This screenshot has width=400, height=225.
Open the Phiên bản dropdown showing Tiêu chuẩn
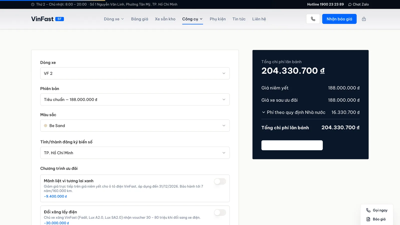(135, 99)
